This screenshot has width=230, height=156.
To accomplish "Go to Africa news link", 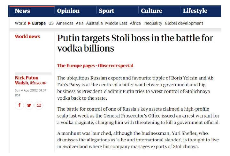I will pos(135,23).
